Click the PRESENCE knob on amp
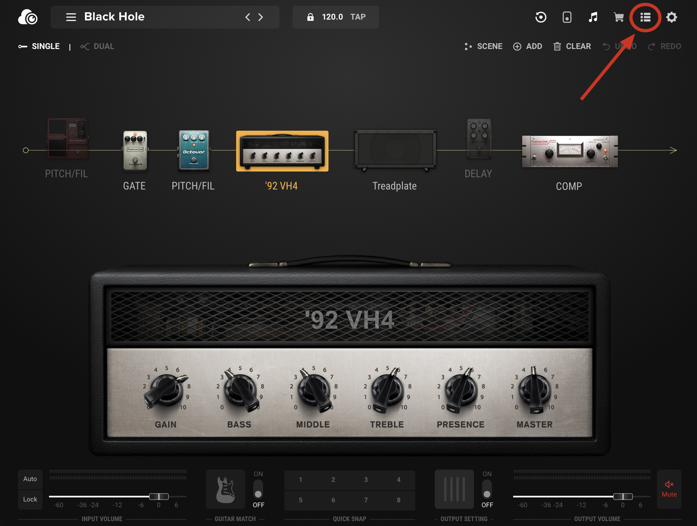The height and width of the screenshot is (526, 697). (460, 390)
